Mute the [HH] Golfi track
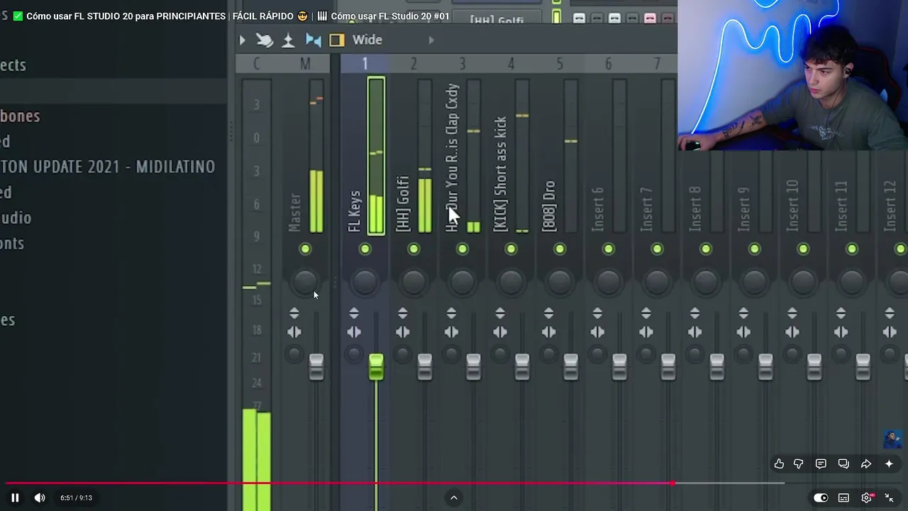The image size is (908, 511). pyautogui.click(x=414, y=249)
